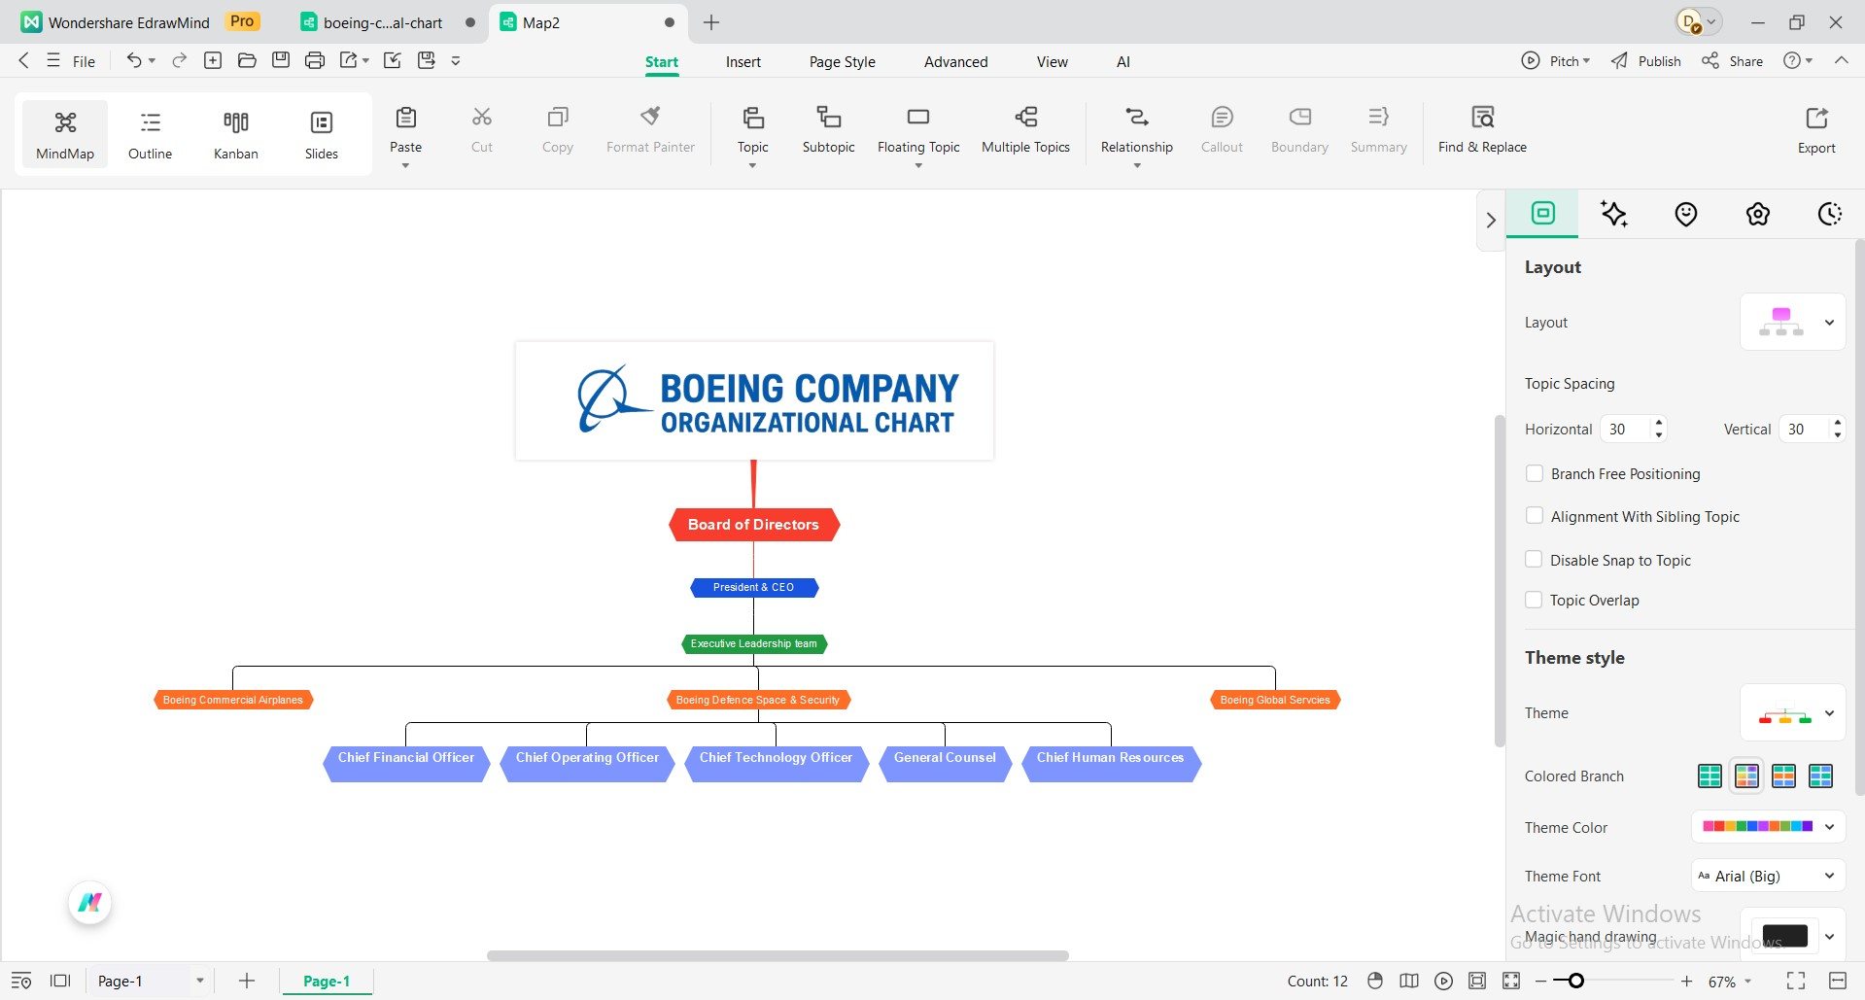Viewport: 1865px width, 1000px height.
Task: Open the AI menu
Action: (x=1122, y=61)
